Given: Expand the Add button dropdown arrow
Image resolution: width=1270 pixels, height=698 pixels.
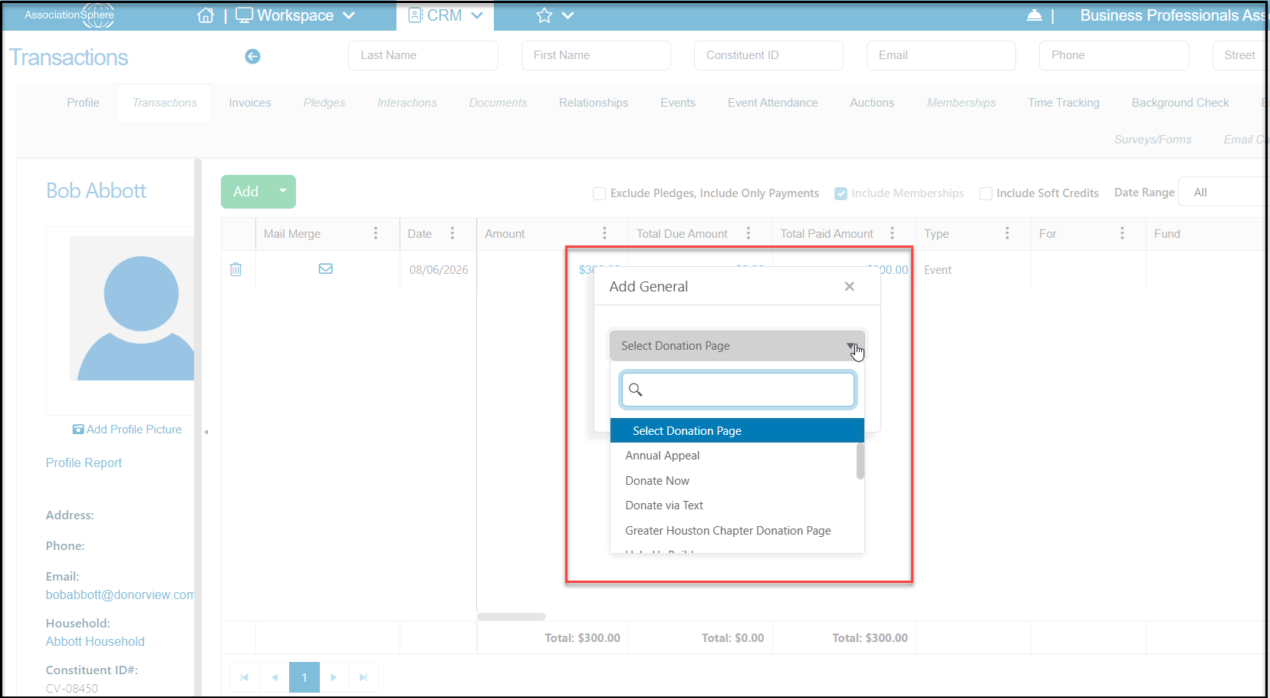Looking at the screenshot, I should (283, 191).
